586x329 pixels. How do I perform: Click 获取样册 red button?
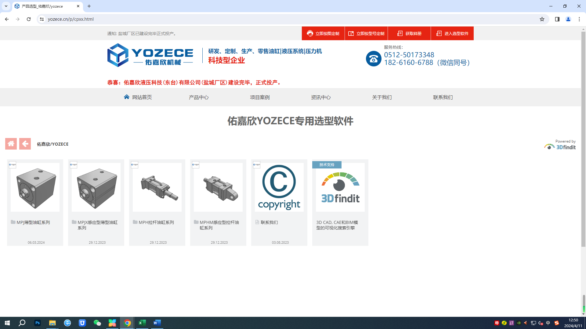(409, 34)
